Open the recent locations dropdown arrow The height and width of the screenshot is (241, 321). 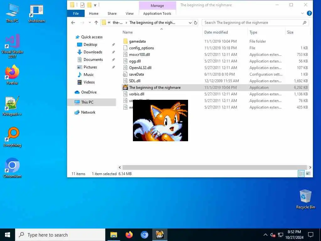pos(90,23)
